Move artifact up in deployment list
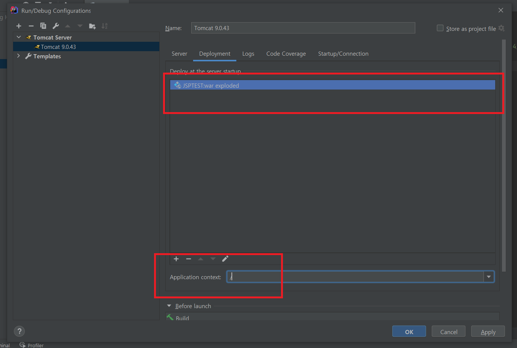This screenshot has height=348, width=517. 201,259
